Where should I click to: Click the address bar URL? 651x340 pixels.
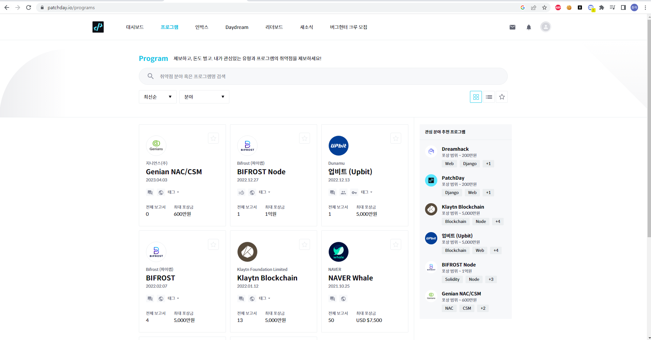click(71, 7)
